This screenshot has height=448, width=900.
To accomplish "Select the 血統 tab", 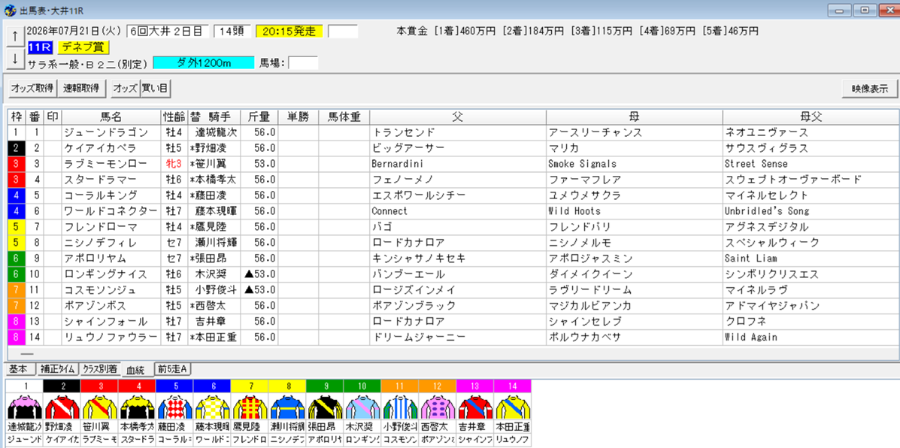I will [x=137, y=369].
